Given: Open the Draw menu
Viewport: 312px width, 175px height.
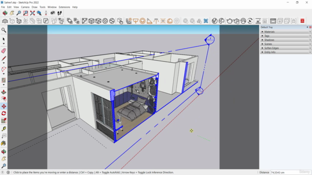Looking at the screenshot, I should pos(35,7).
